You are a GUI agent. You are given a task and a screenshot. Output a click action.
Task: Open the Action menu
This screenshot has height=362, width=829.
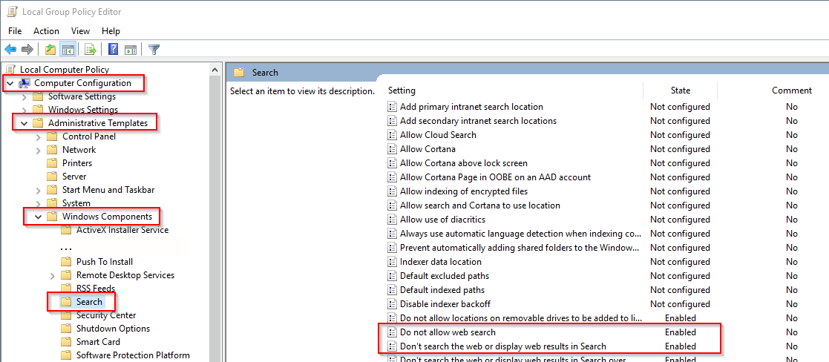[46, 31]
